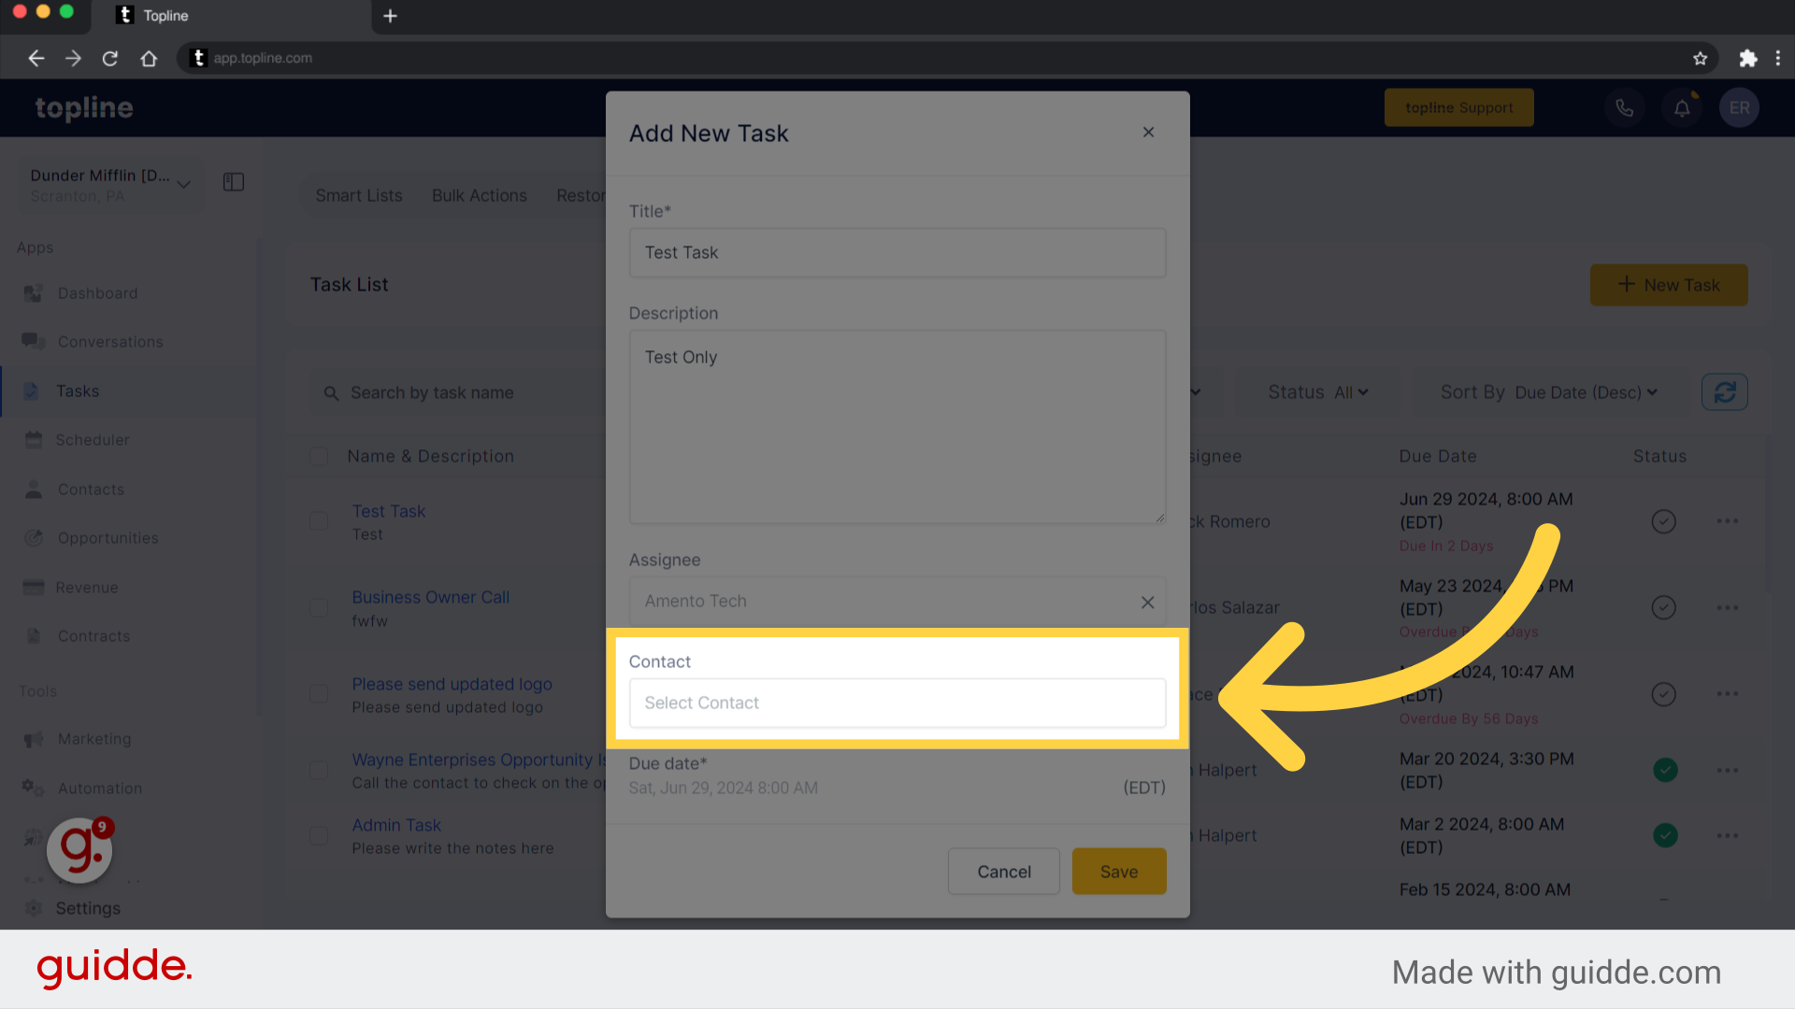
Task: Open Marketing in the sidebar
Action: pyautogui.click(x=94, y=739)
